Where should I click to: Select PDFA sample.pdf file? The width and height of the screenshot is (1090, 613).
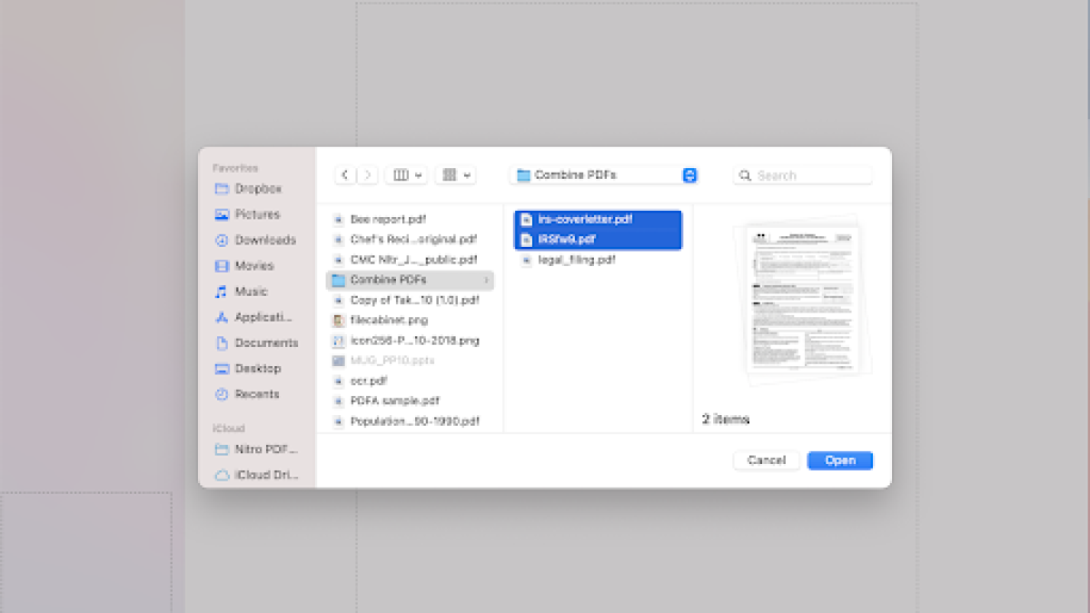tap(410, 400)
